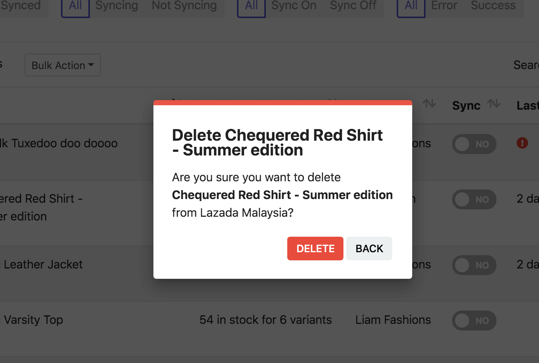
Task: Select the Sync Off filter tab
Action: click(353, 6)
